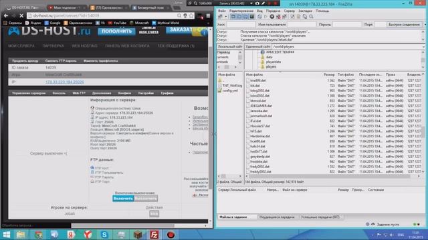Open Успешные передачи (607) queue tab

coord(320,217)
